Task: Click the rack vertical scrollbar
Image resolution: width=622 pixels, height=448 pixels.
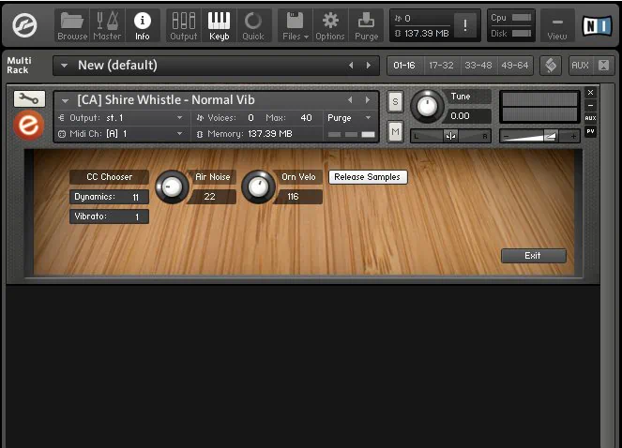Action: 607,265
